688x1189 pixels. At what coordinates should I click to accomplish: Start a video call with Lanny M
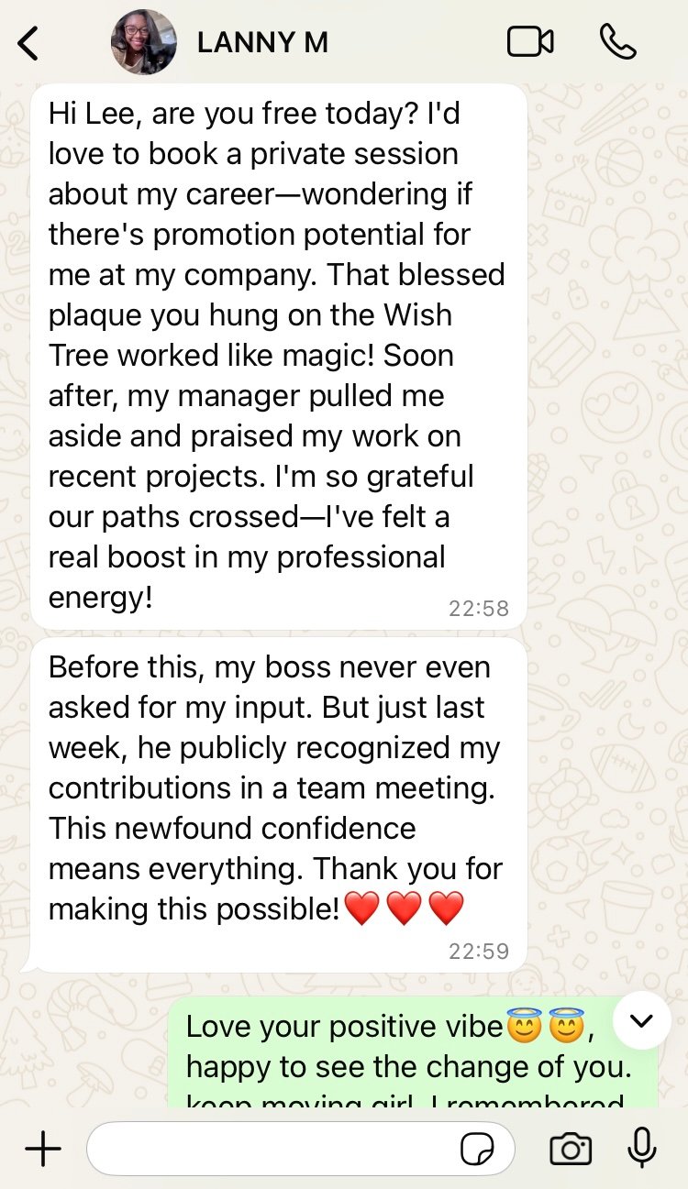pyautogui.click(x=530, y=41)
